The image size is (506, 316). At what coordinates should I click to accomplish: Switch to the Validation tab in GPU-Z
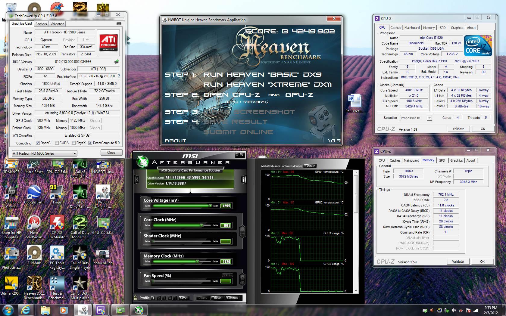tap(57, 24)
